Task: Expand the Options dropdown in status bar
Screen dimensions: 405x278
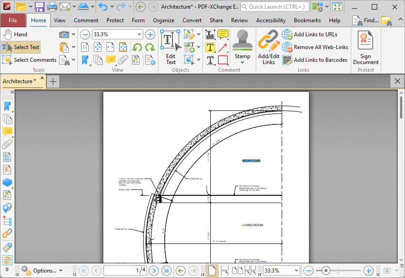Action: pos(61,271)
